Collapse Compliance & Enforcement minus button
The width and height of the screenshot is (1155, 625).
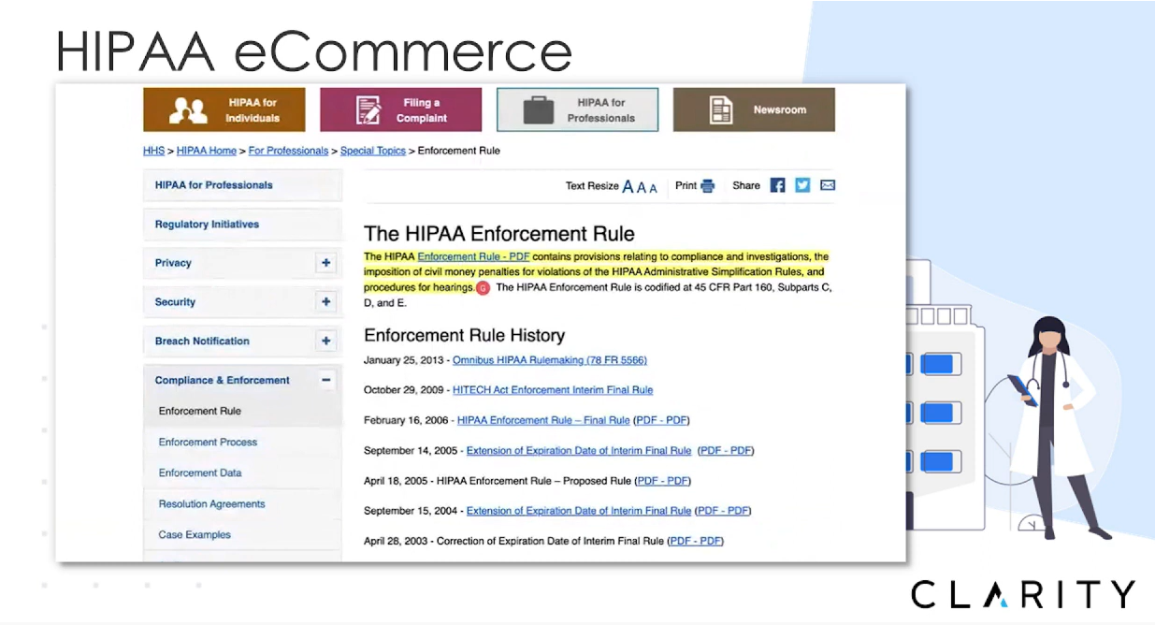[x=325, y=381]
